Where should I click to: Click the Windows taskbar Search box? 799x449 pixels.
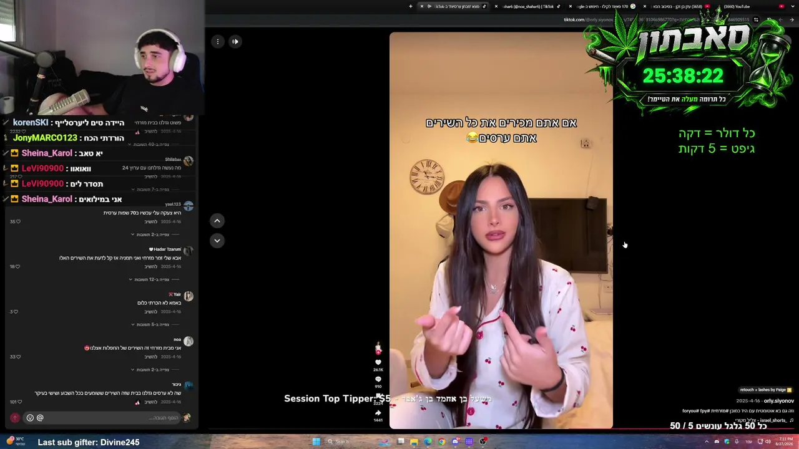[x=351, y=442]
